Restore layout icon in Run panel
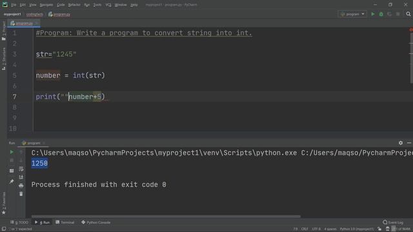413x232 pixels. (x=12, y=171)
